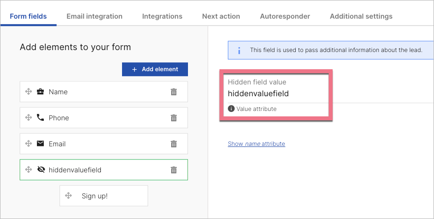The image size is (434, 219).
Task: Select the Additional settings tab
Action: click(361, 16)
